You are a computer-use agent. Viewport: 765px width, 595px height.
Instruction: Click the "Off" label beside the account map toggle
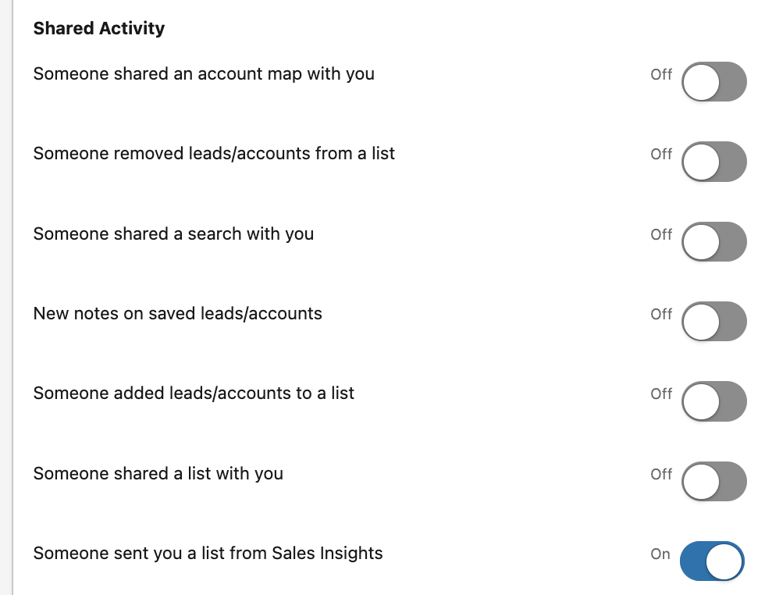[661, 74]
